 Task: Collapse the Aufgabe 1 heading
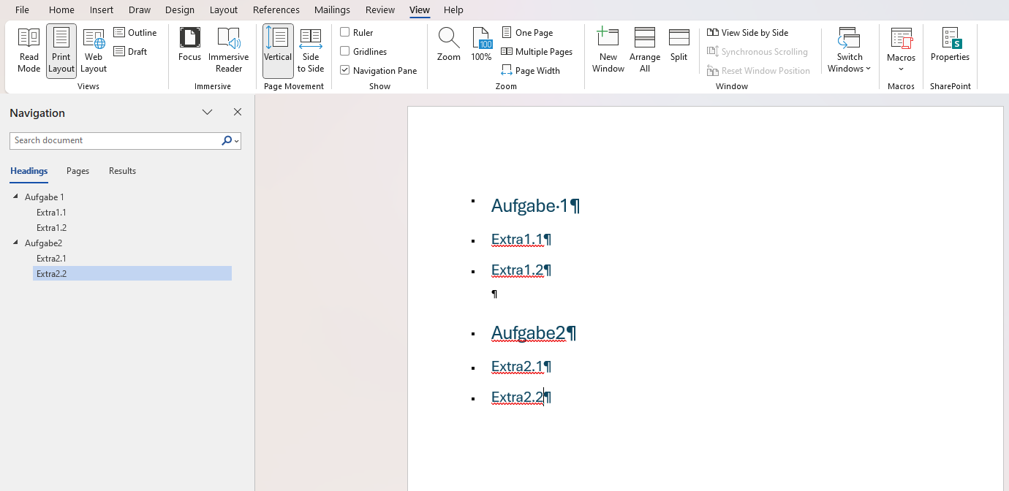[x=16, y=197]
